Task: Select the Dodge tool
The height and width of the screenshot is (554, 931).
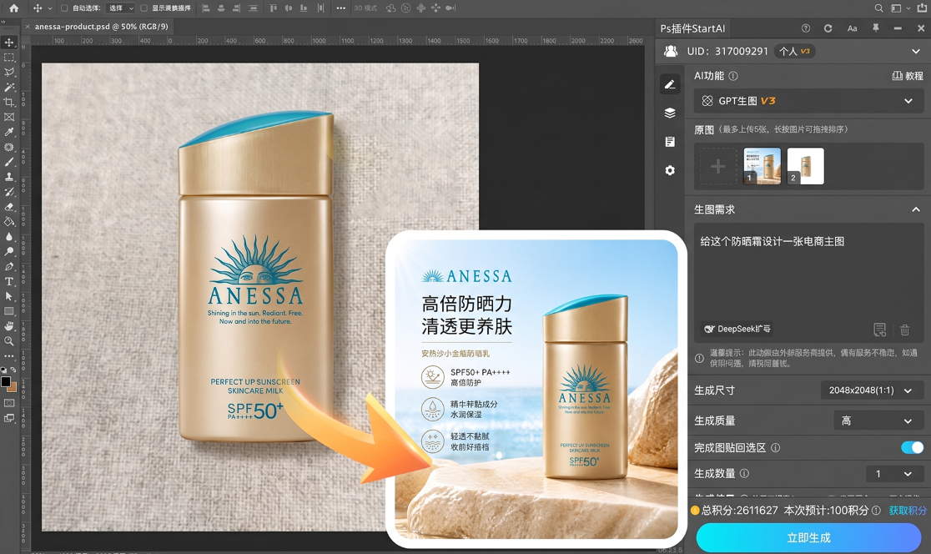Action: (9, 251)
